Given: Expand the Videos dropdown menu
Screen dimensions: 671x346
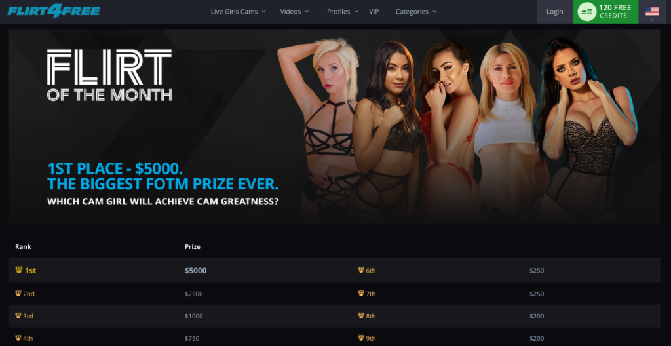Looking at the screenshot, I should [x=294, y=12].
